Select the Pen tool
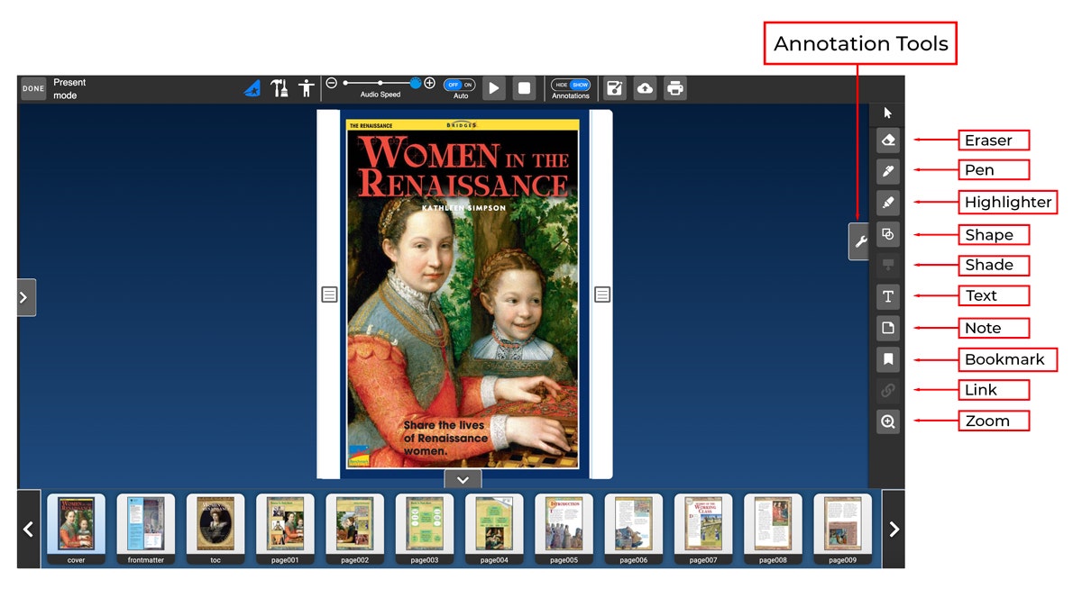The image size is (1082, 589). (888, 171)
